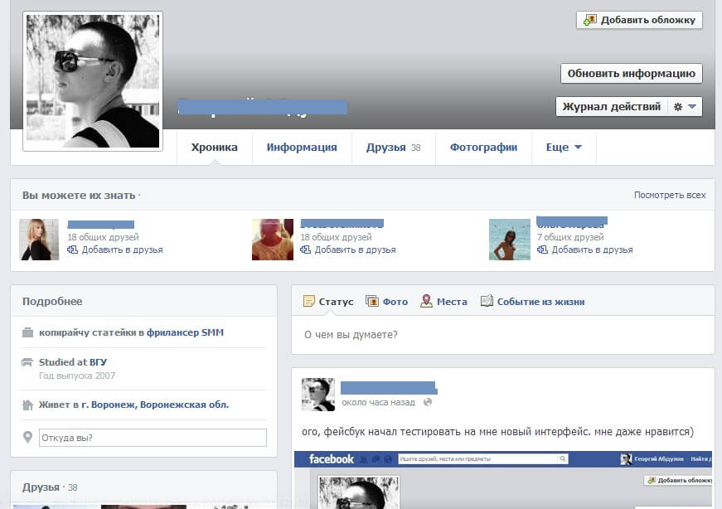Click the Обновить информацию button

click(631, 73)
